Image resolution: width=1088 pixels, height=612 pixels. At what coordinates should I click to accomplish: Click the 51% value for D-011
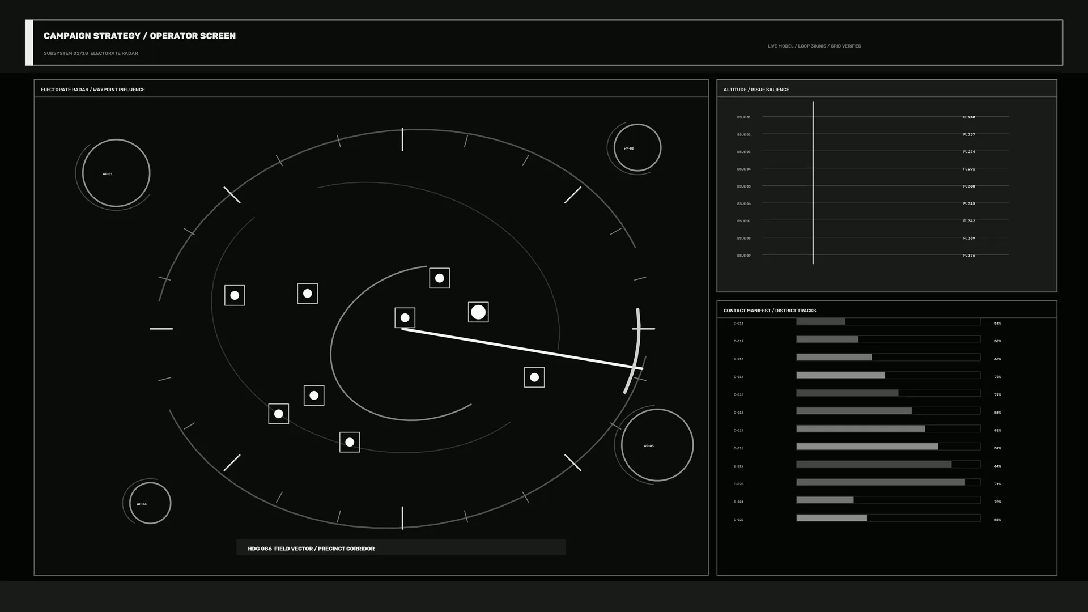pos(997,324)
